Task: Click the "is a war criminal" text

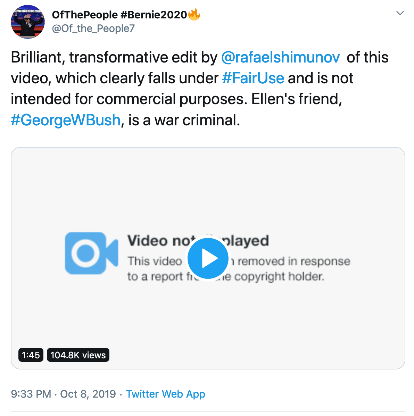Action: [x=184, y=120]
